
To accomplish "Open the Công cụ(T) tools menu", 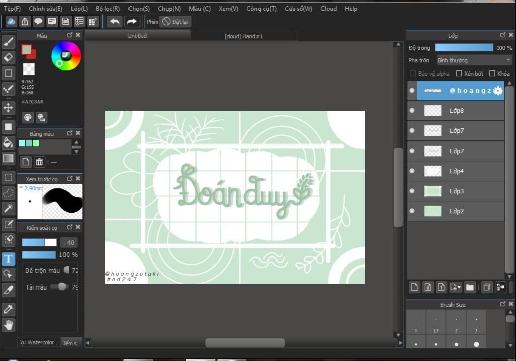I will [x=262, y=9].
